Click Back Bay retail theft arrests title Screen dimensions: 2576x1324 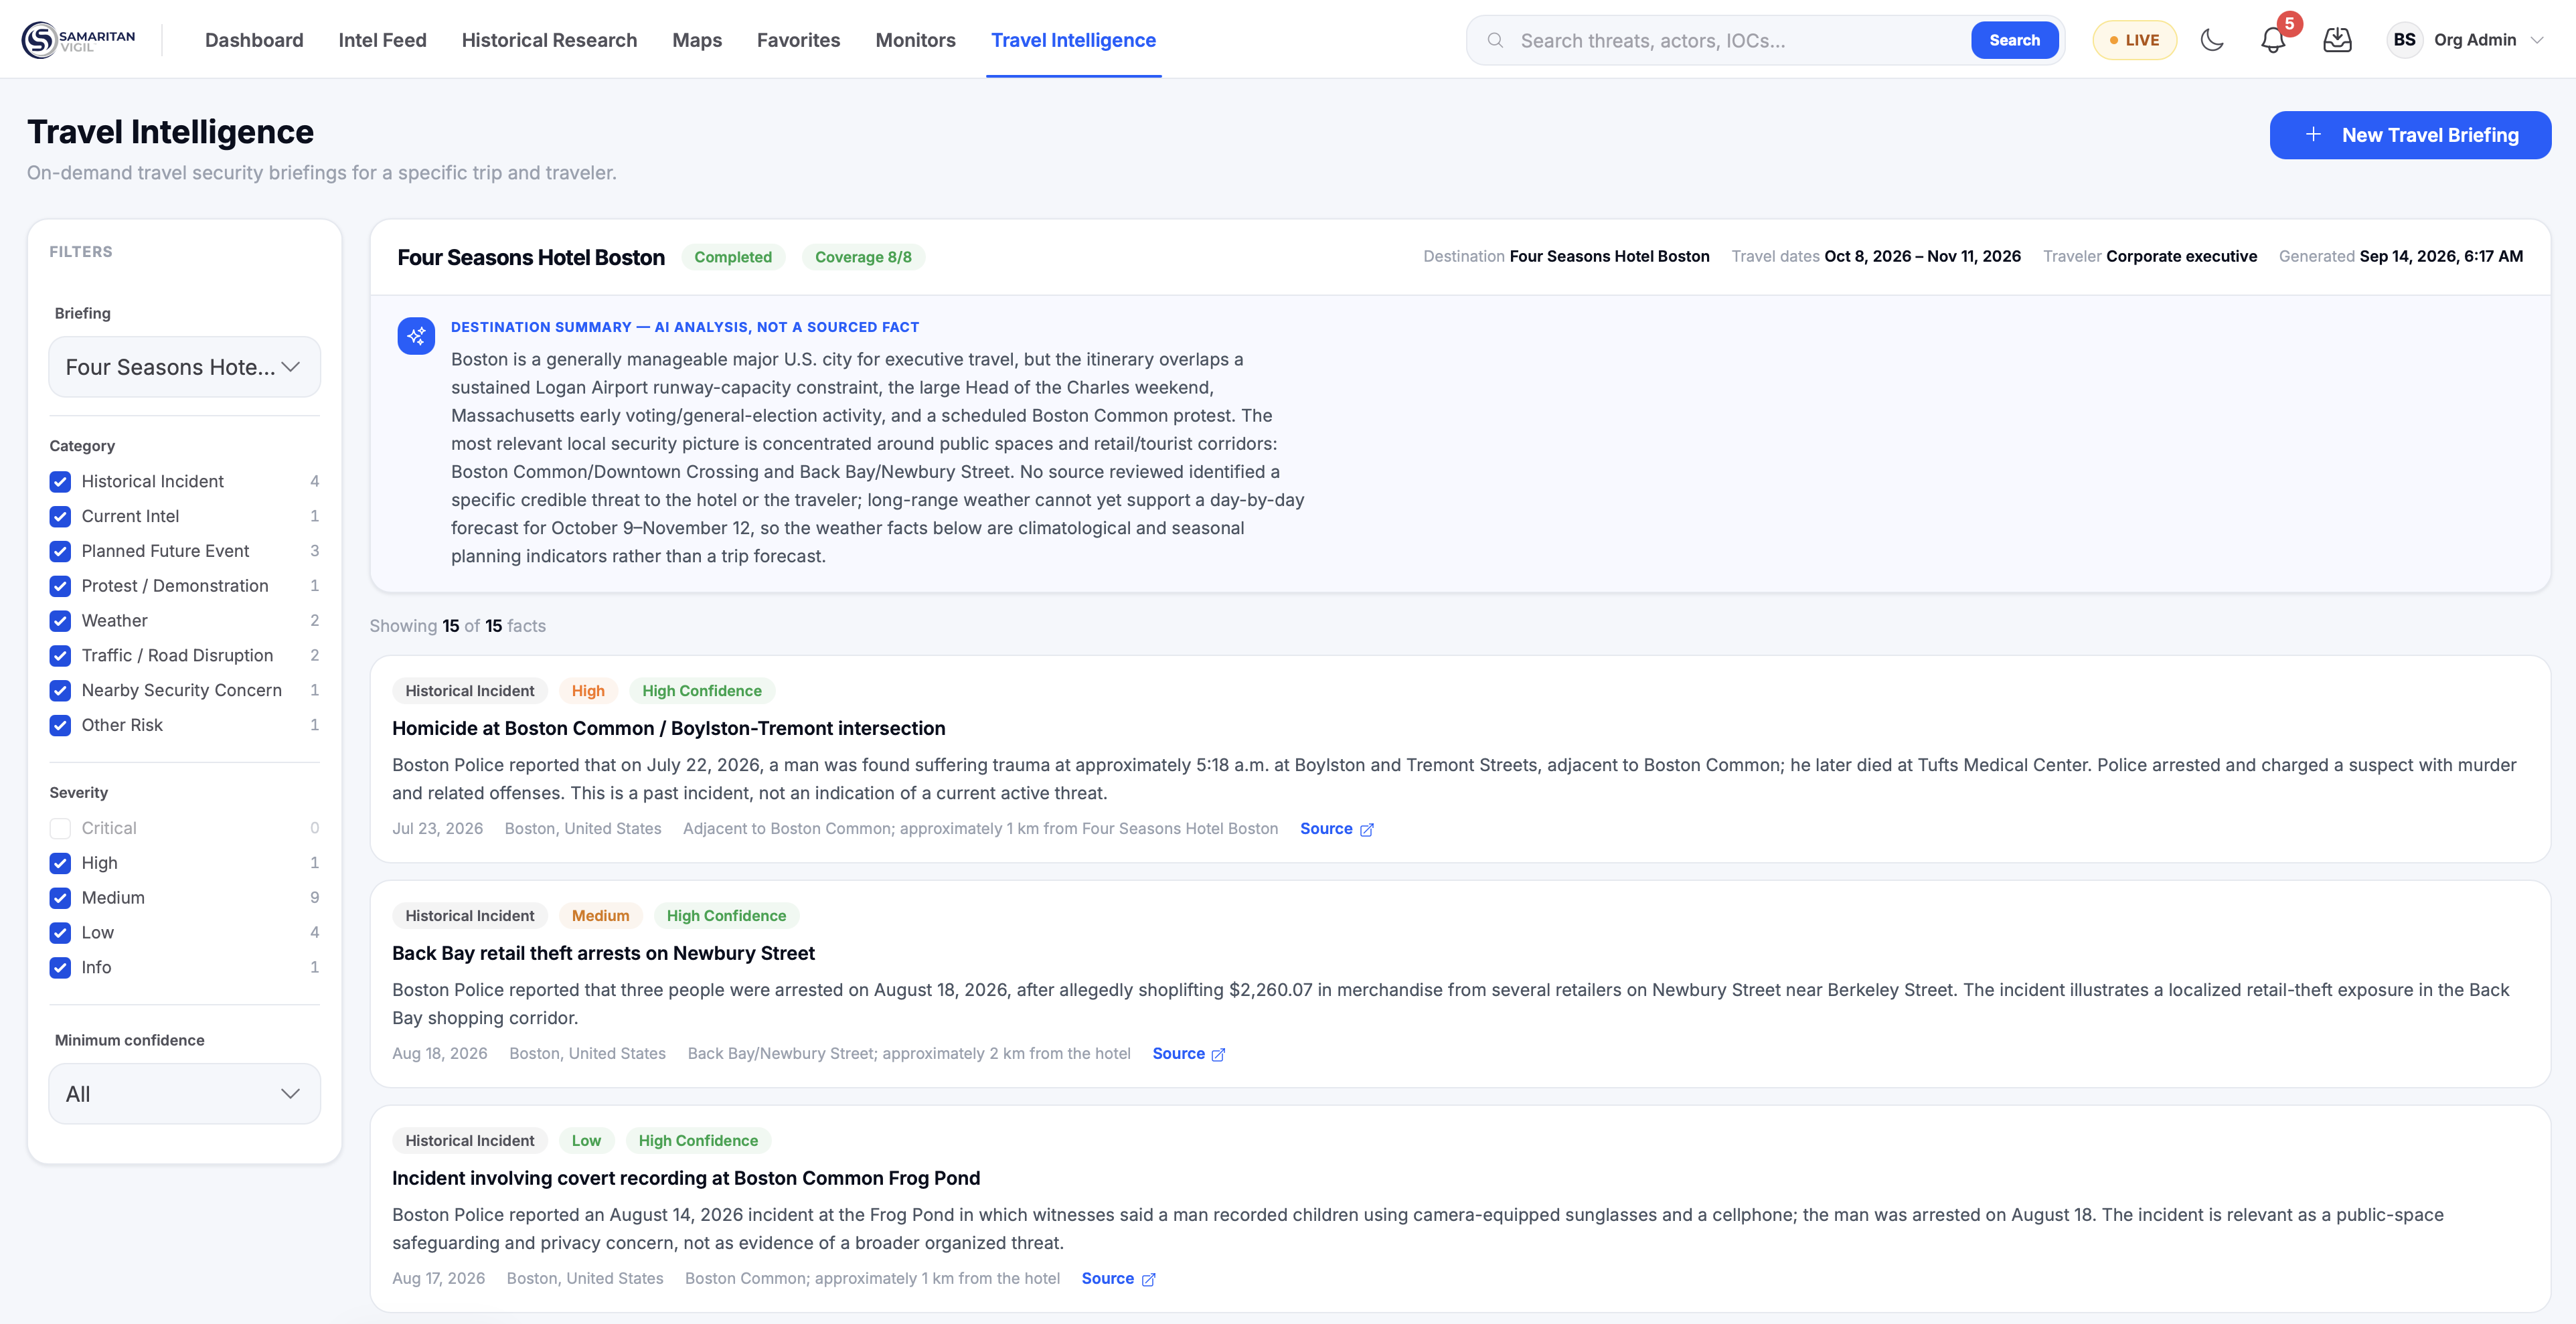603,954
